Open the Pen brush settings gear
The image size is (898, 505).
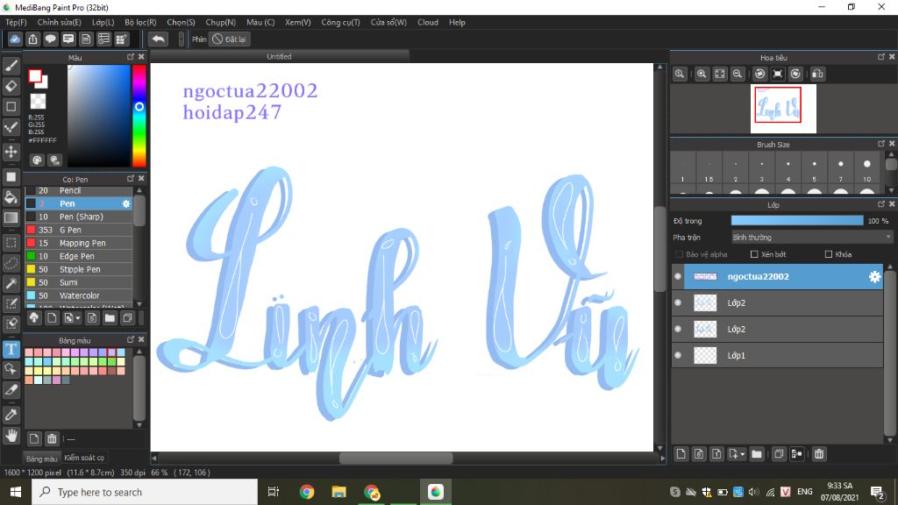126,203
